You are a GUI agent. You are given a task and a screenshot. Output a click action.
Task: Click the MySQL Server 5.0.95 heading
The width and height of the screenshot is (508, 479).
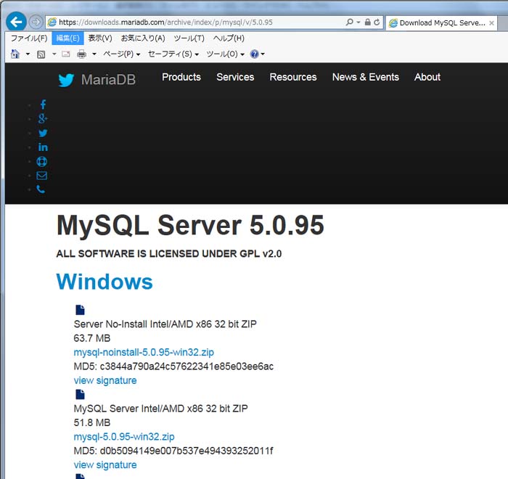click(x=190, y=225)
